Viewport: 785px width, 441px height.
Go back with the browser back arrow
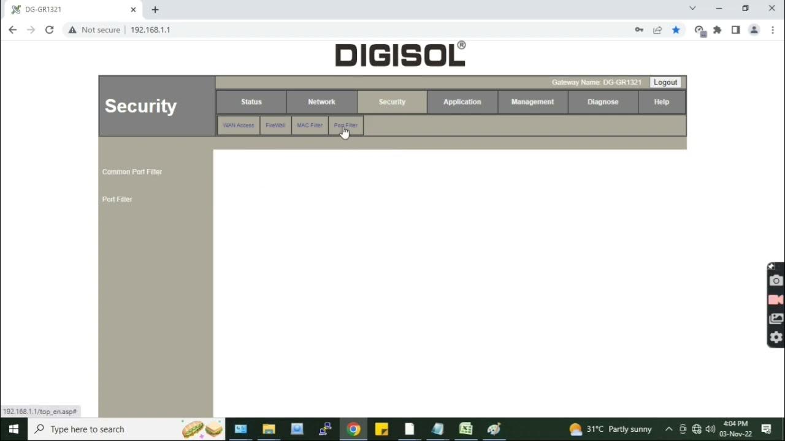tap(13, 29)
